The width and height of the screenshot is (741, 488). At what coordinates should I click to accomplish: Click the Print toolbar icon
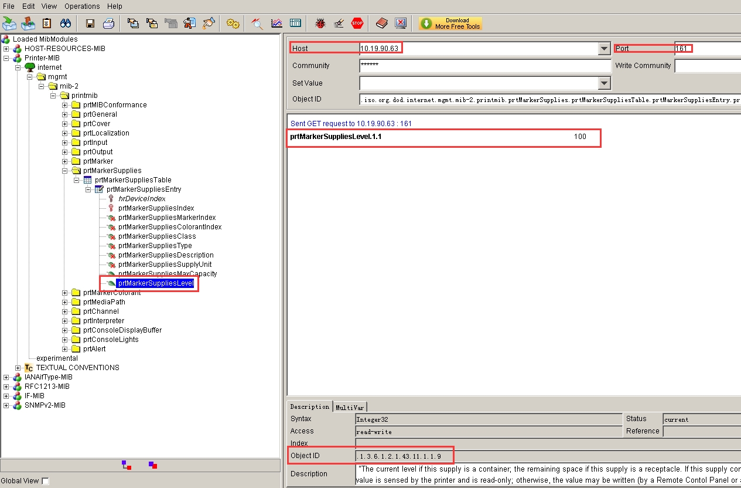click(x=108, y=23)
